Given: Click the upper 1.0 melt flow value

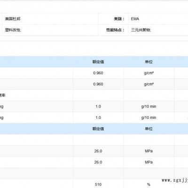Looking at the screenshot, I should [98, 106].
